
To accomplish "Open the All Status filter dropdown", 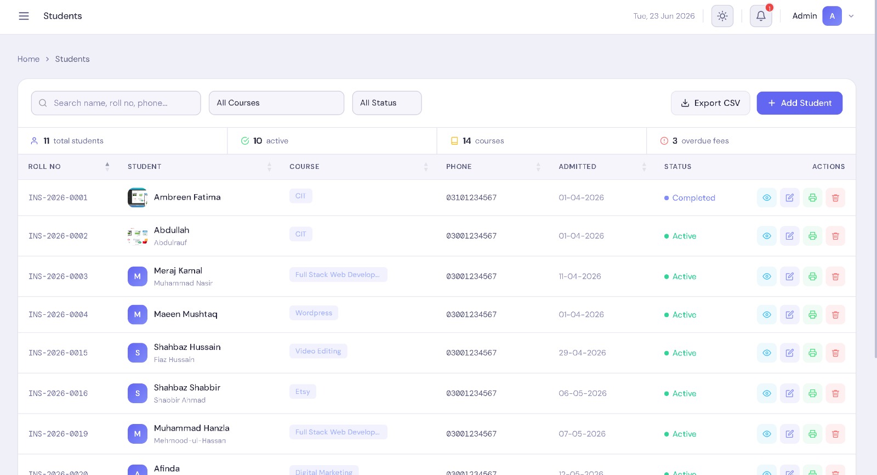I will (387, 103).
